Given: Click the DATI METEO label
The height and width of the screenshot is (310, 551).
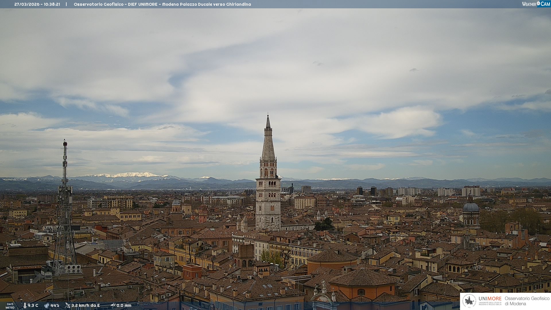Looking at the screenshot, I should point(10,306).
